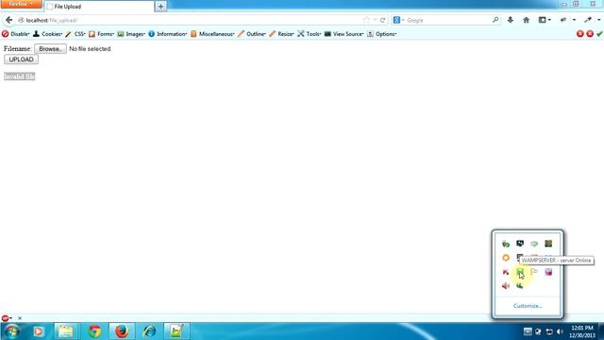Close the add-on bar with the x
The height and width of the screenshot is (340, 604).
(x=20, y=318)
